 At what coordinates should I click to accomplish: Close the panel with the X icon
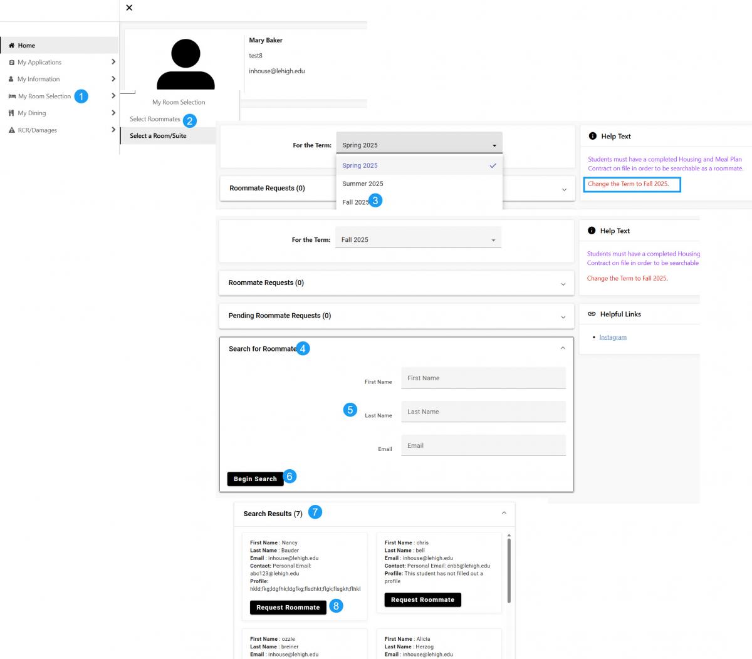[129, 8]
